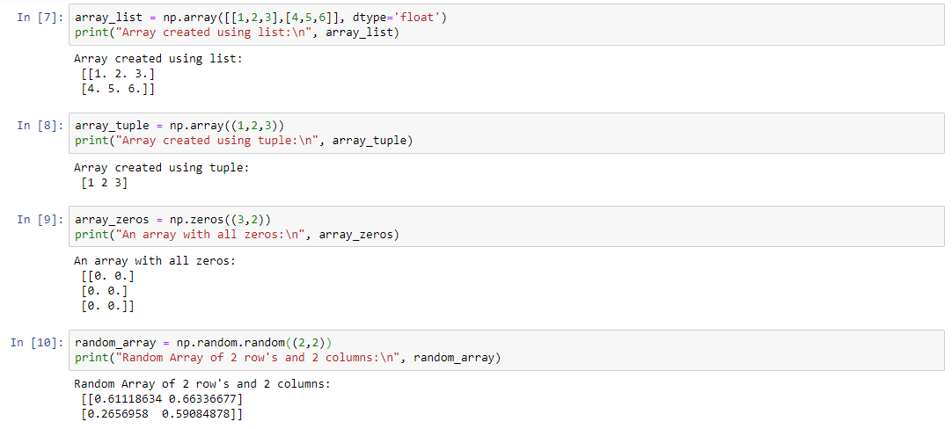The width and height of the screenshot is (952, 429).
Task: Select the In [8] array_tuple code cell
Action: tap(507, 133)
